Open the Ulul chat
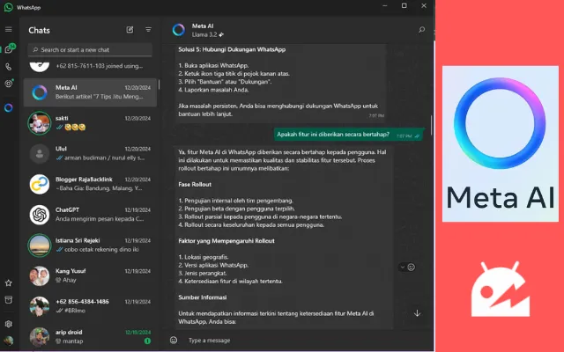This screenshot has width=564, height=352. (x=90, y=153)
